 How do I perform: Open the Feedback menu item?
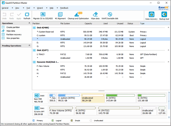click(x=64, y=8)
